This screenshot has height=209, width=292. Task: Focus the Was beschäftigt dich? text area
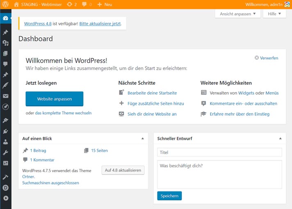219,175
